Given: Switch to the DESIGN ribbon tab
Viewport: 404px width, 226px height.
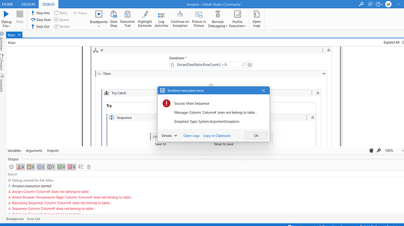Looking at the screenshot, I should point(28,4).
